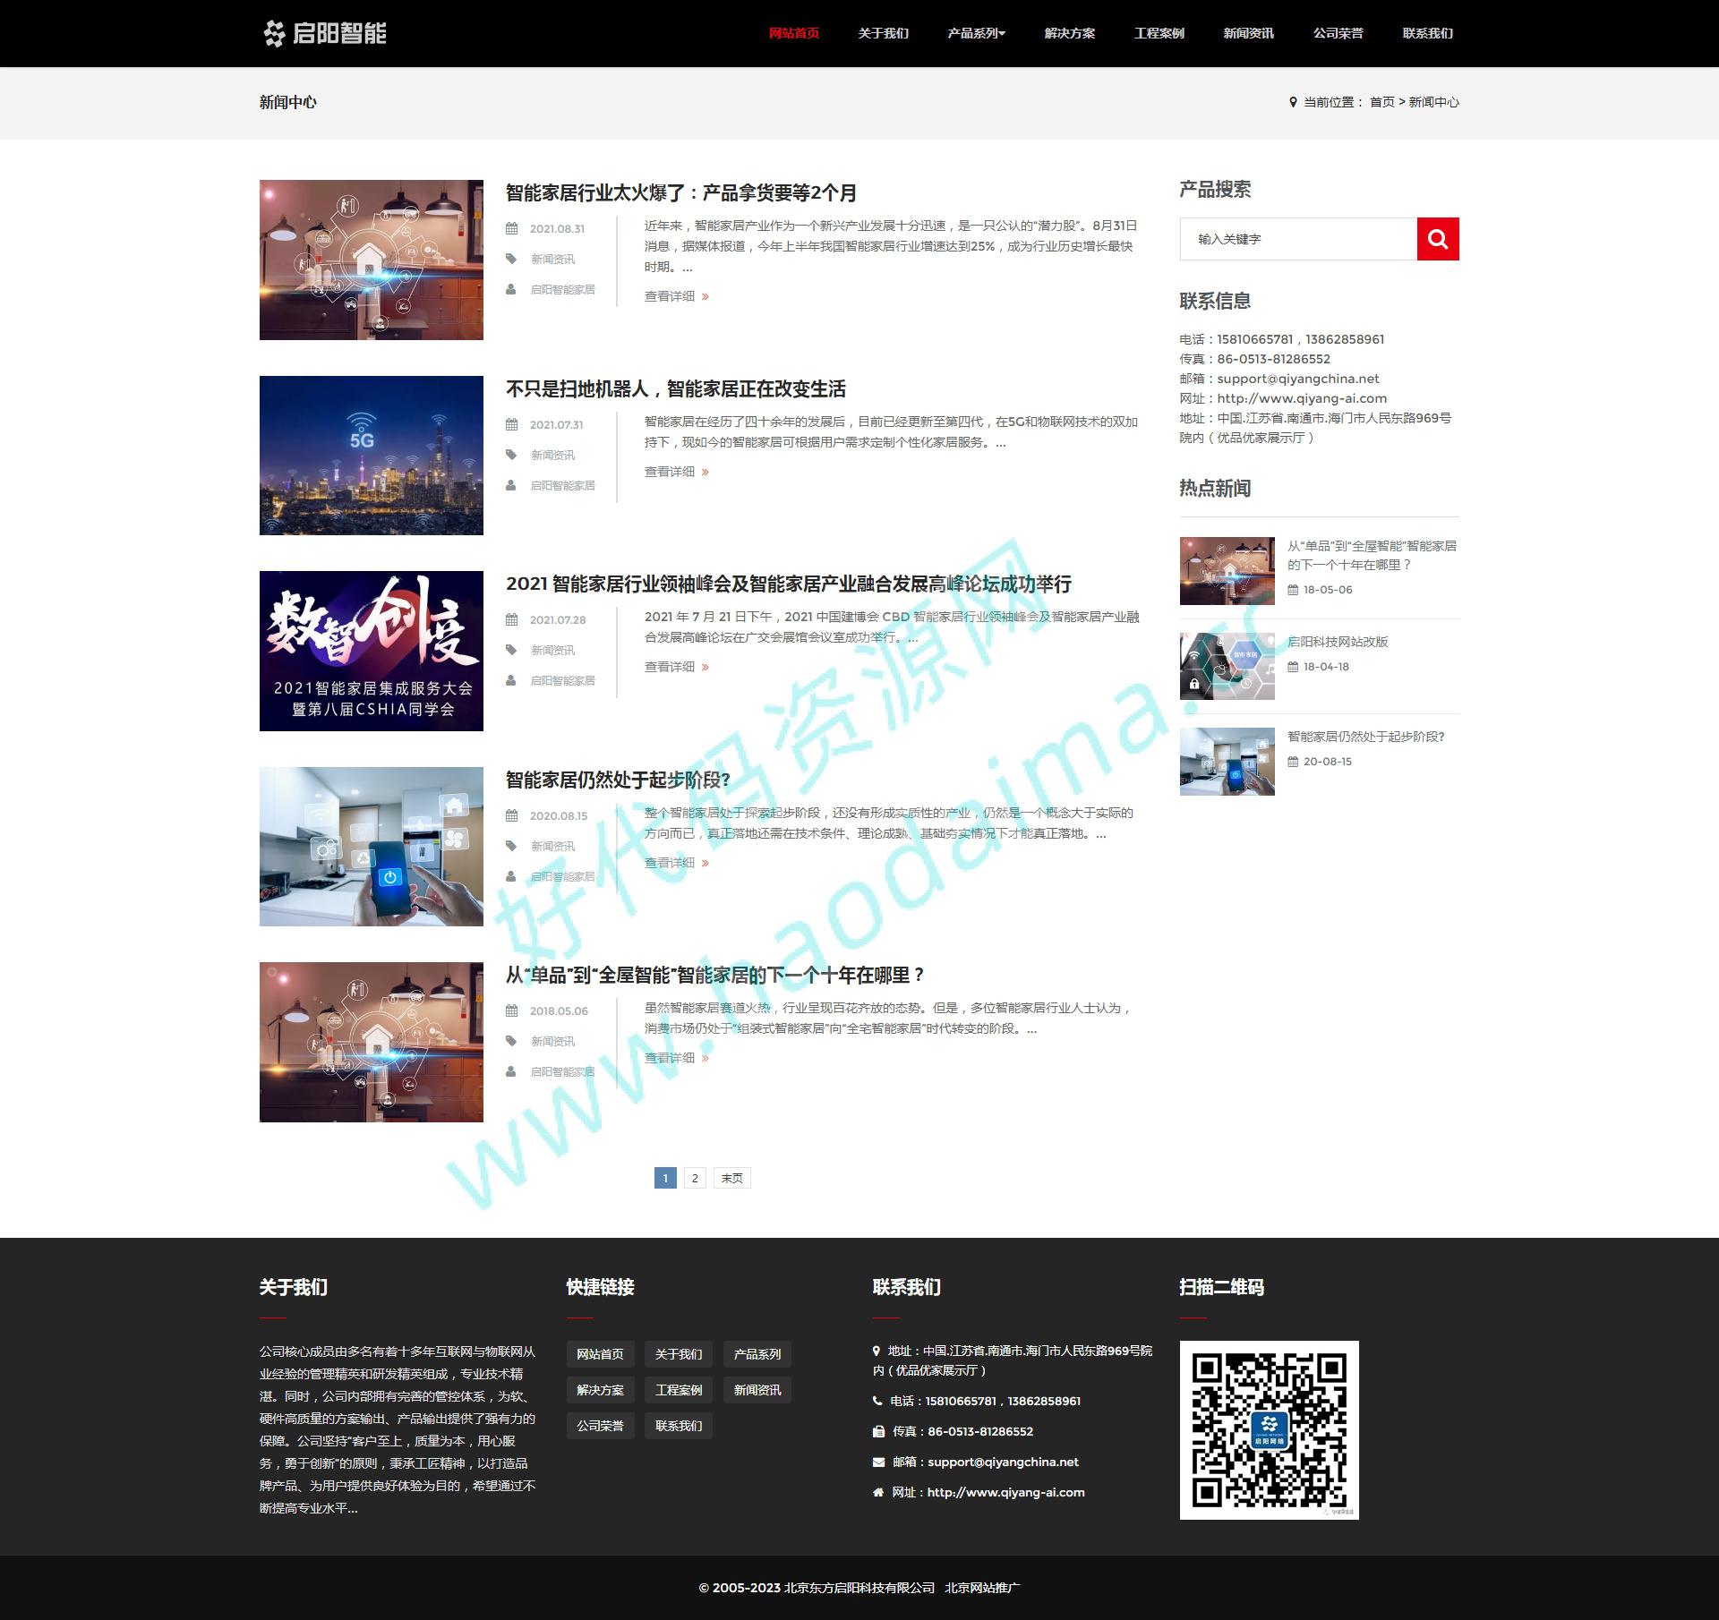
Task: Click calendar icon beside 2021.08.31 date
Action: tap(511, 228)
